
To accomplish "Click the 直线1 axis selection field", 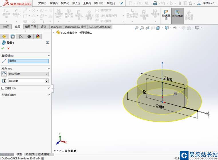I will pos(28,61).
